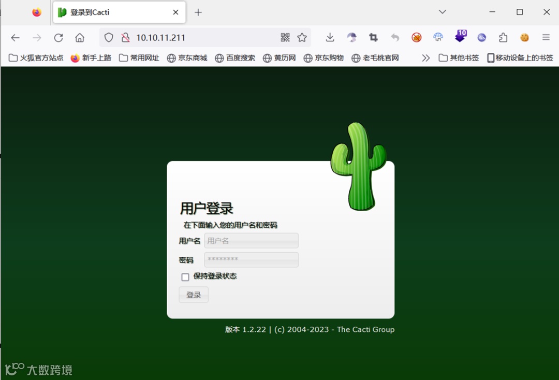Open the purple download extension with badge 10
The width and height of the screenshot is (559, 380).
[461, 36]
